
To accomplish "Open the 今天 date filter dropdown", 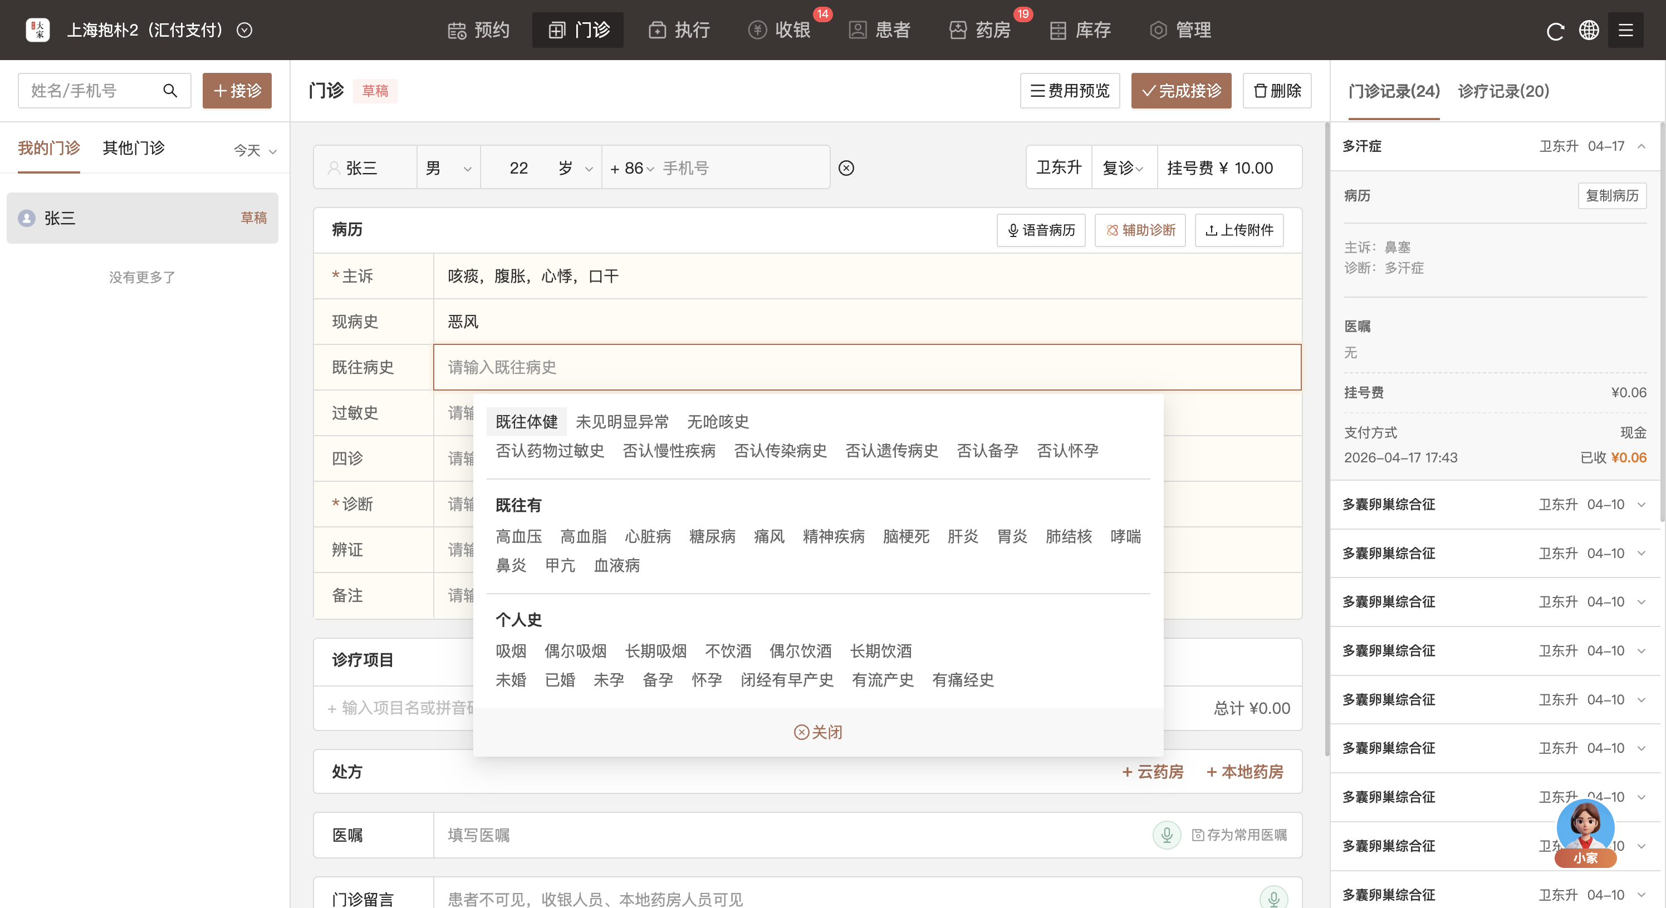I will coord(255,151).
